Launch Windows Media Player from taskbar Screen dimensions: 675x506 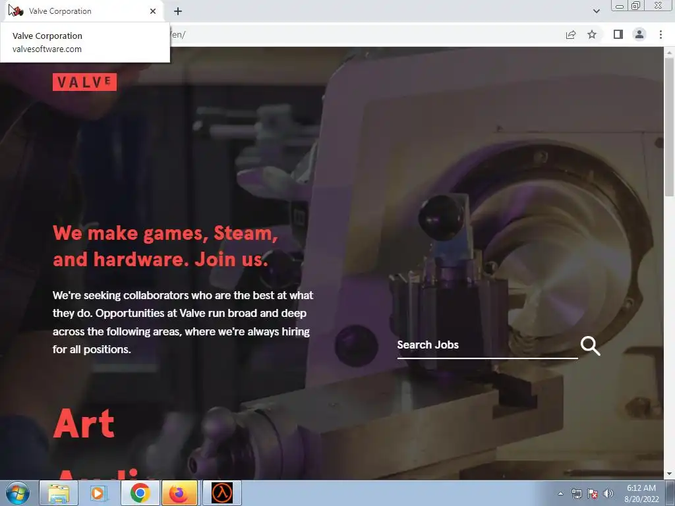[98, 493]
